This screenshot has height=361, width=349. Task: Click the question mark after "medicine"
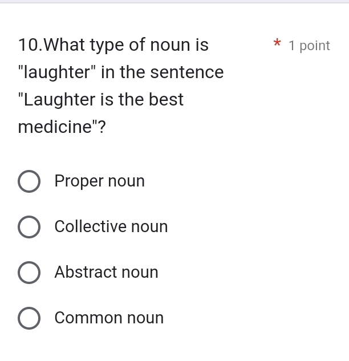coord(102,127)
